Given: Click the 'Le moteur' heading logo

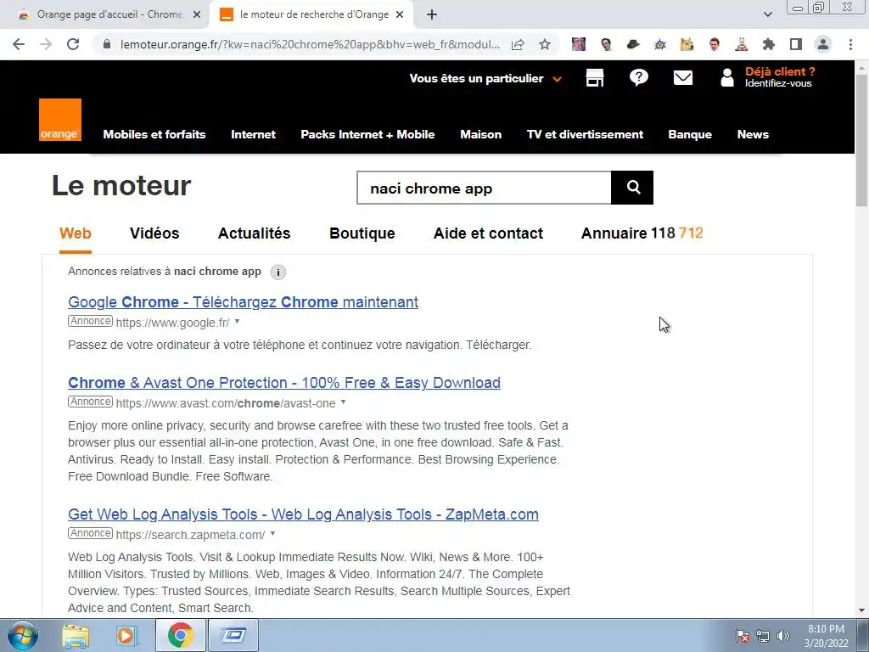Looking at the screenshot, I should pyautogui.click(x=121, y=186).
